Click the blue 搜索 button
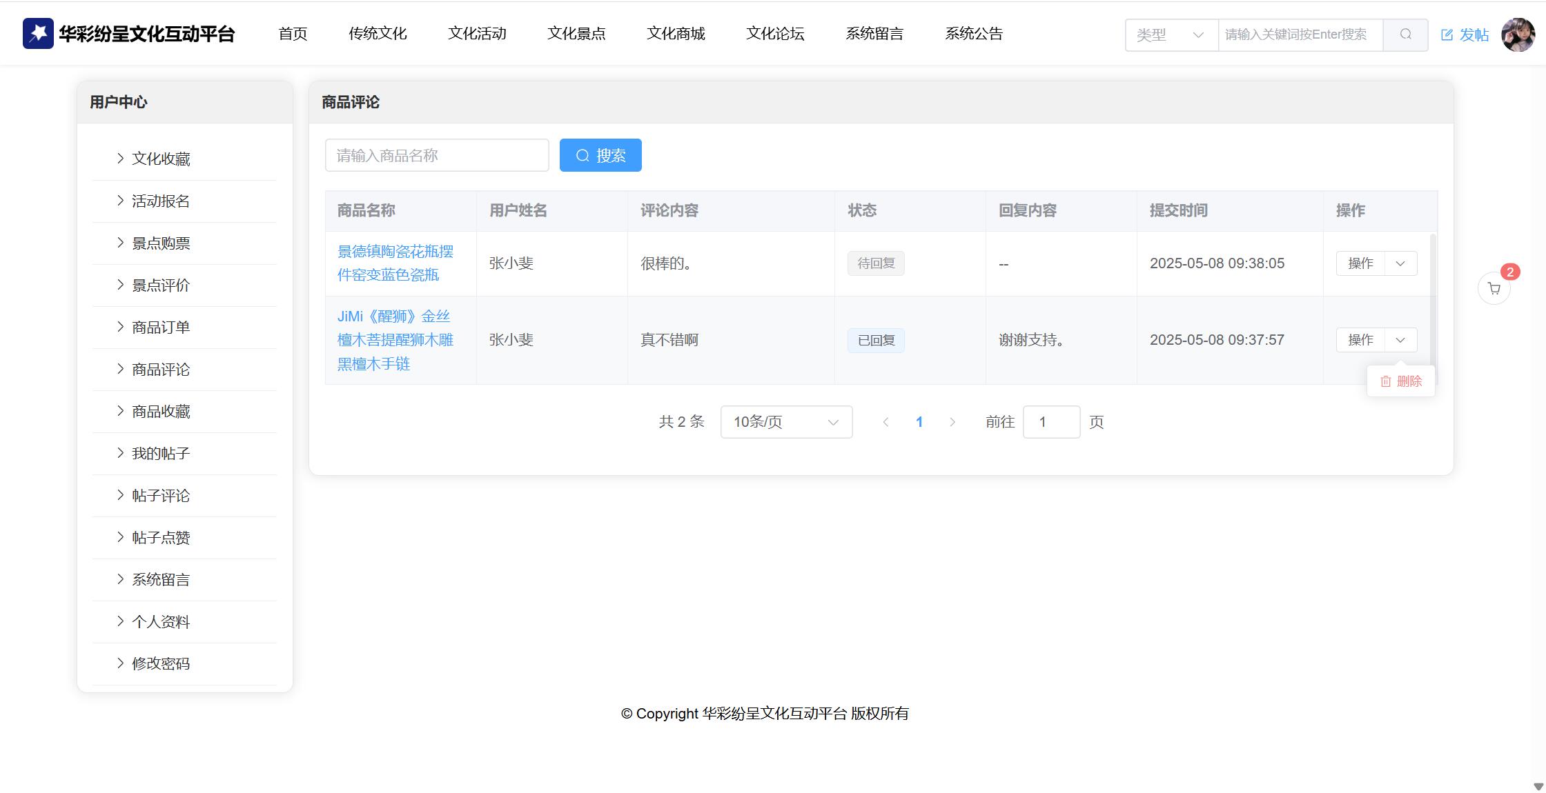Image resolution: width=1546 pixels, height=793 pixels. pyautogui.click(x=600, y=155)
